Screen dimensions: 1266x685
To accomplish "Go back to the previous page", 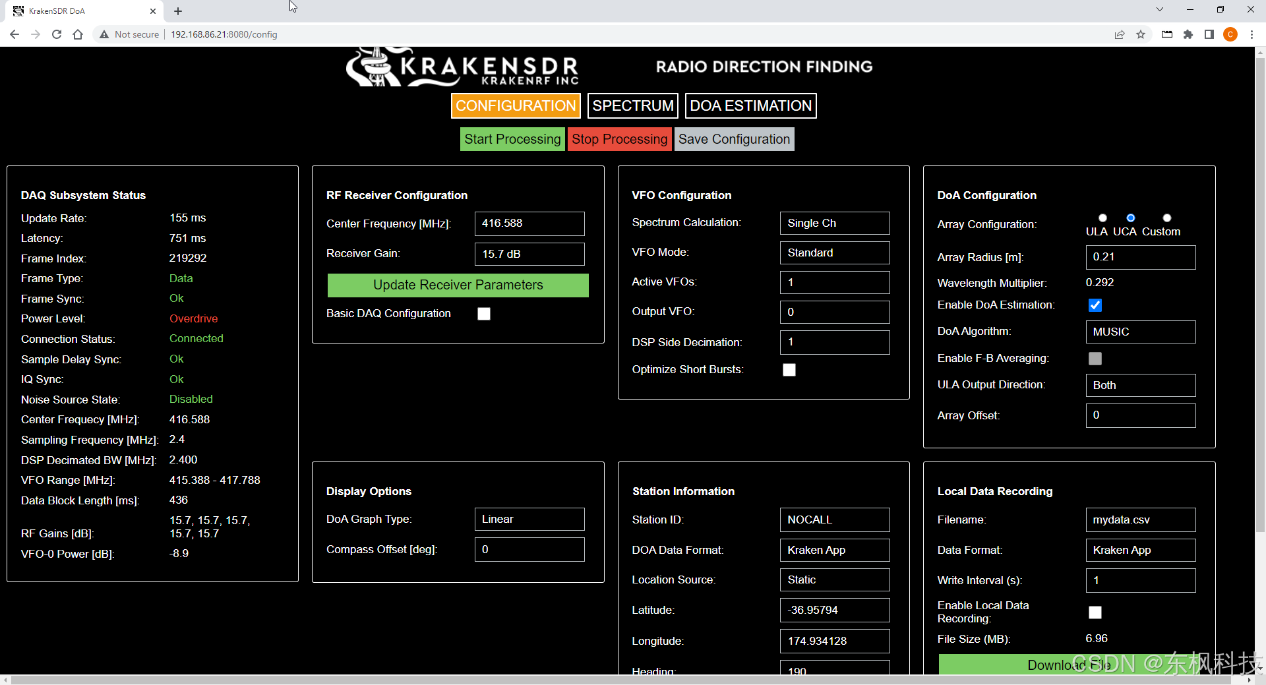I will 15,34.
